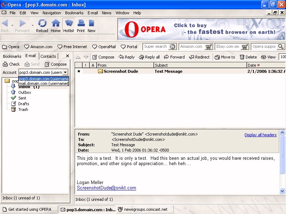Open the Forward history dropdown arrow

coord(33,25)
